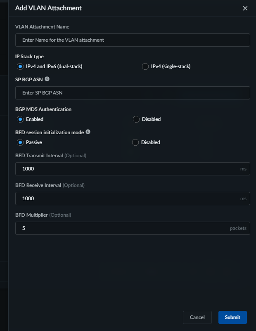Screen dimensions: 256x331
Task: Click the IP Stack type label
Action: [x=29, y=57]
